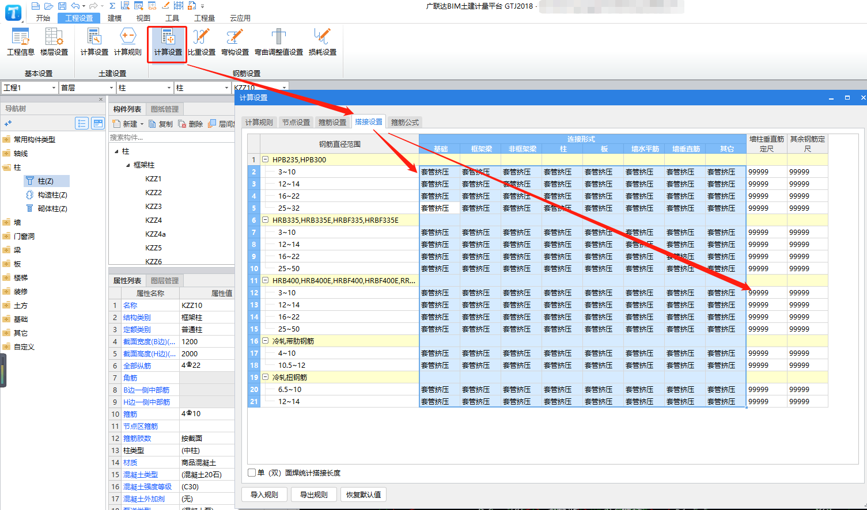The image size is (867, 510).
Task: Close the navigation tree panel
Action: 101,100
